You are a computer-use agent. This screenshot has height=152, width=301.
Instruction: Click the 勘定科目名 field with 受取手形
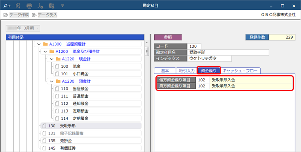(228, 52)
